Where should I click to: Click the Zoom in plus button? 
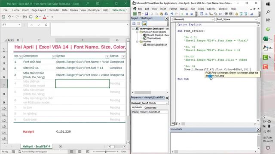[x=117, y=151]
